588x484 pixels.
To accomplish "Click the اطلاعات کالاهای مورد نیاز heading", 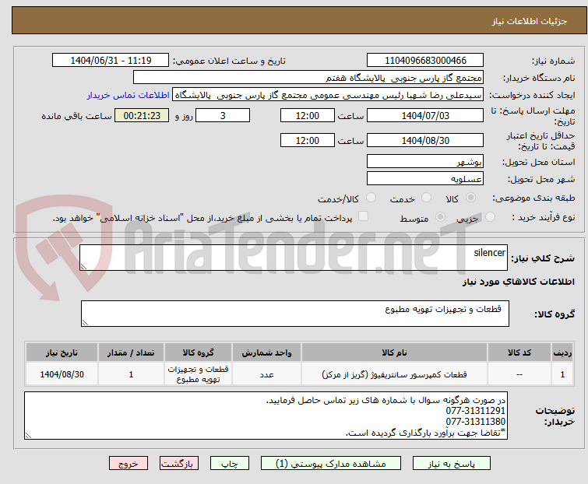I will 518,282.
